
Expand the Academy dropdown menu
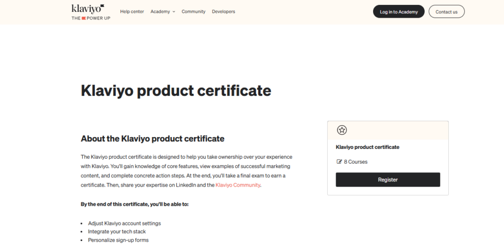[162, 12]
